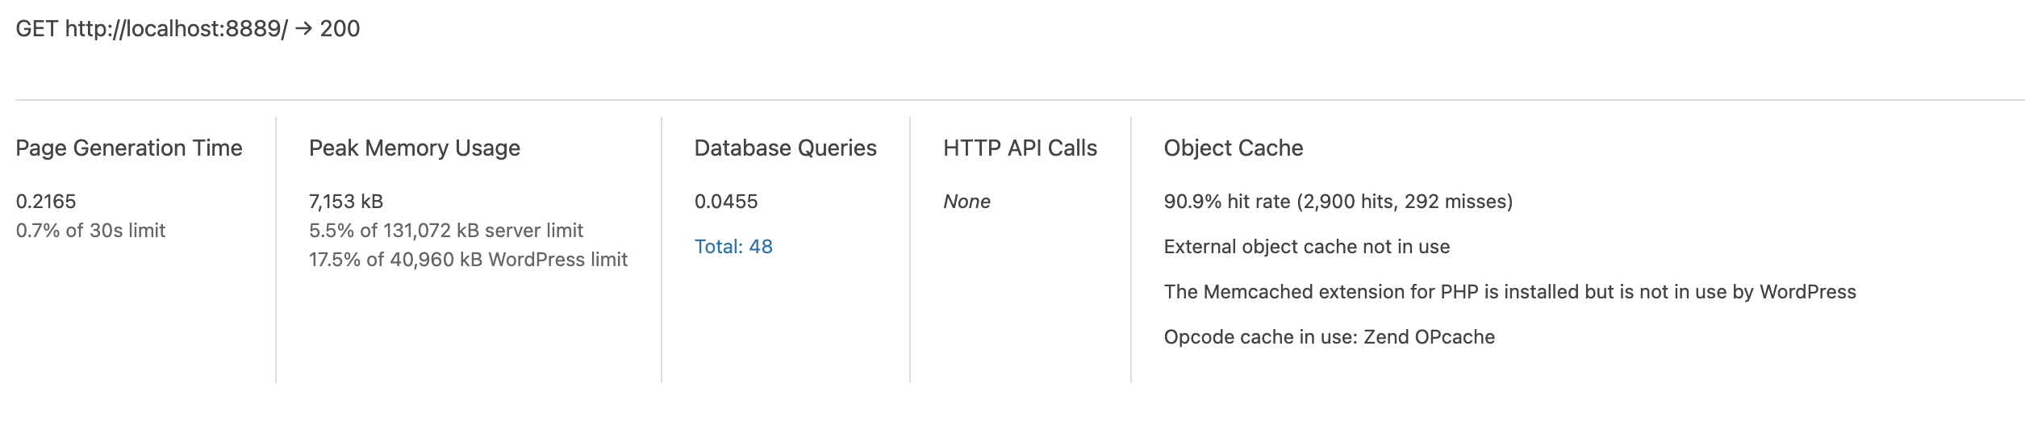
Task: Click External object cache not in use
Action: [1307, 247]
